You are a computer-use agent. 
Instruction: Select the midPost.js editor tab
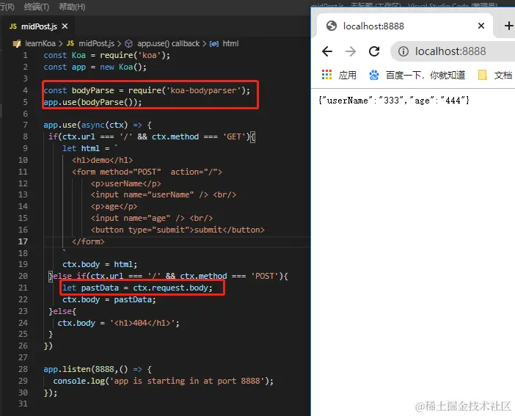click(x=39, y=26)
